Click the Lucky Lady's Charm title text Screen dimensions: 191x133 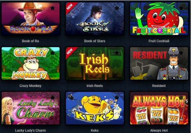pyautogui.click(x=30, y=131)
